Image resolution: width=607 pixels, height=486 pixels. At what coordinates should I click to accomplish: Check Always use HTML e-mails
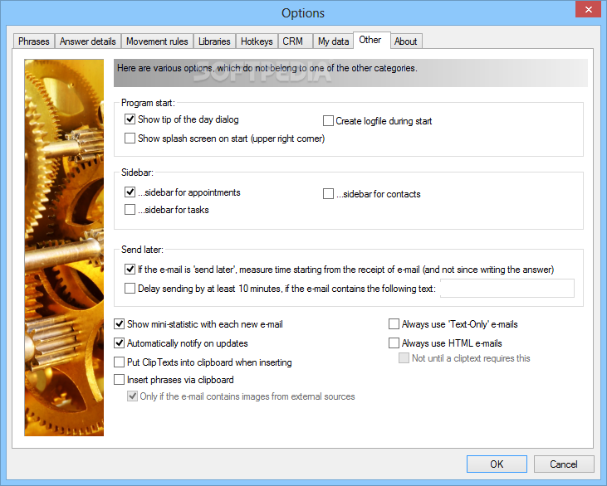pos(394,343)
